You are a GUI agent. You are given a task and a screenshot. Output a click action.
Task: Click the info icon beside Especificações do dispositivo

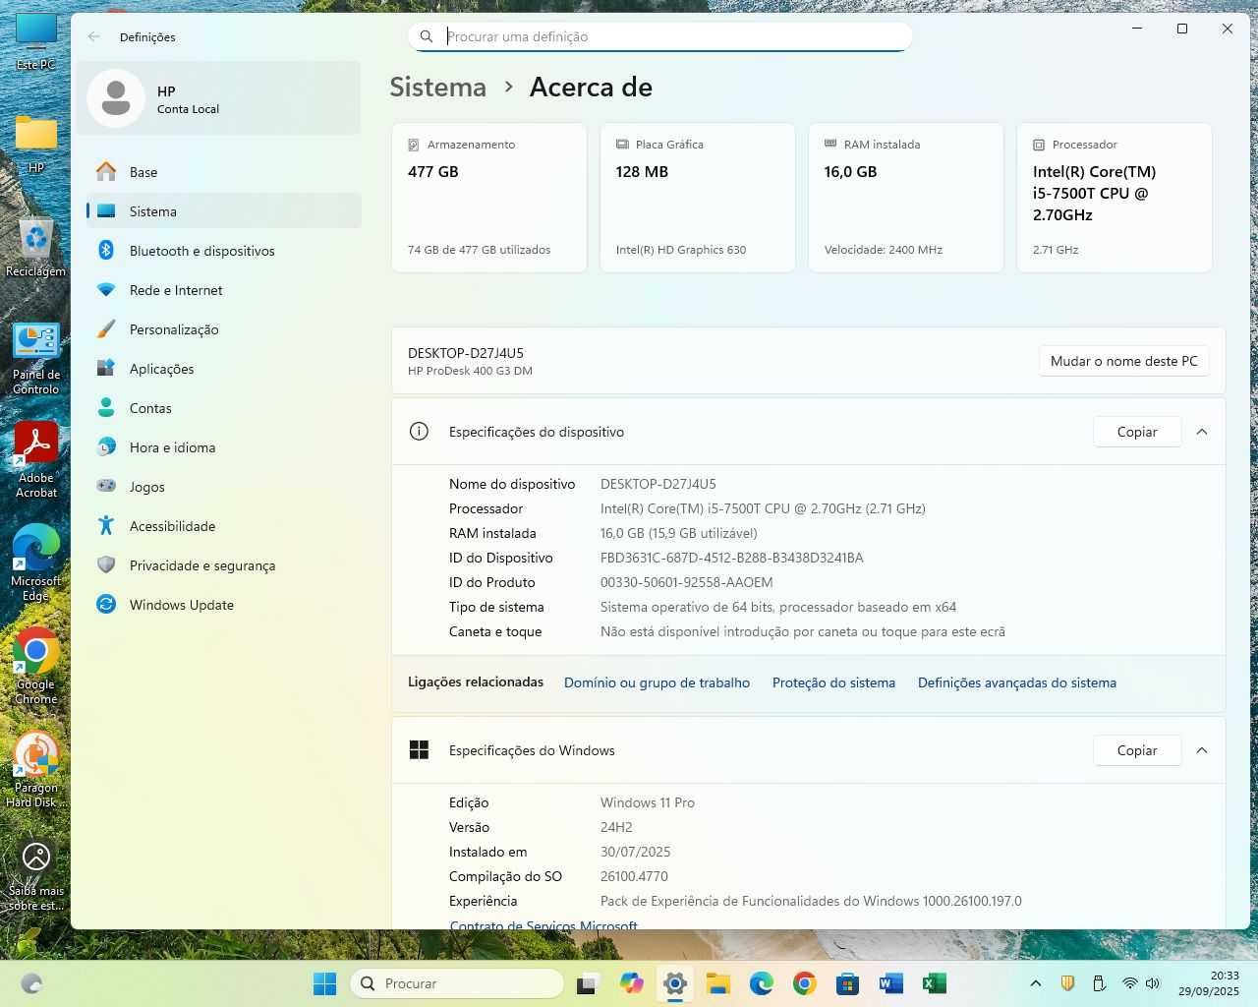click(419, 432)
